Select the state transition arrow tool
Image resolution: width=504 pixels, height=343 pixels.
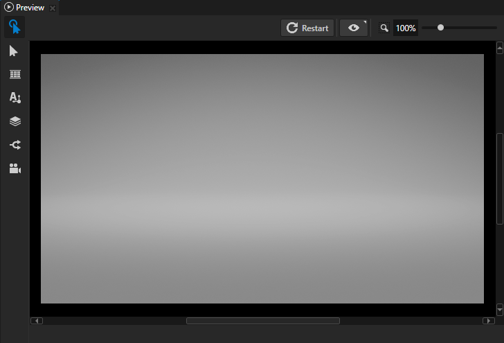point(15,145)
